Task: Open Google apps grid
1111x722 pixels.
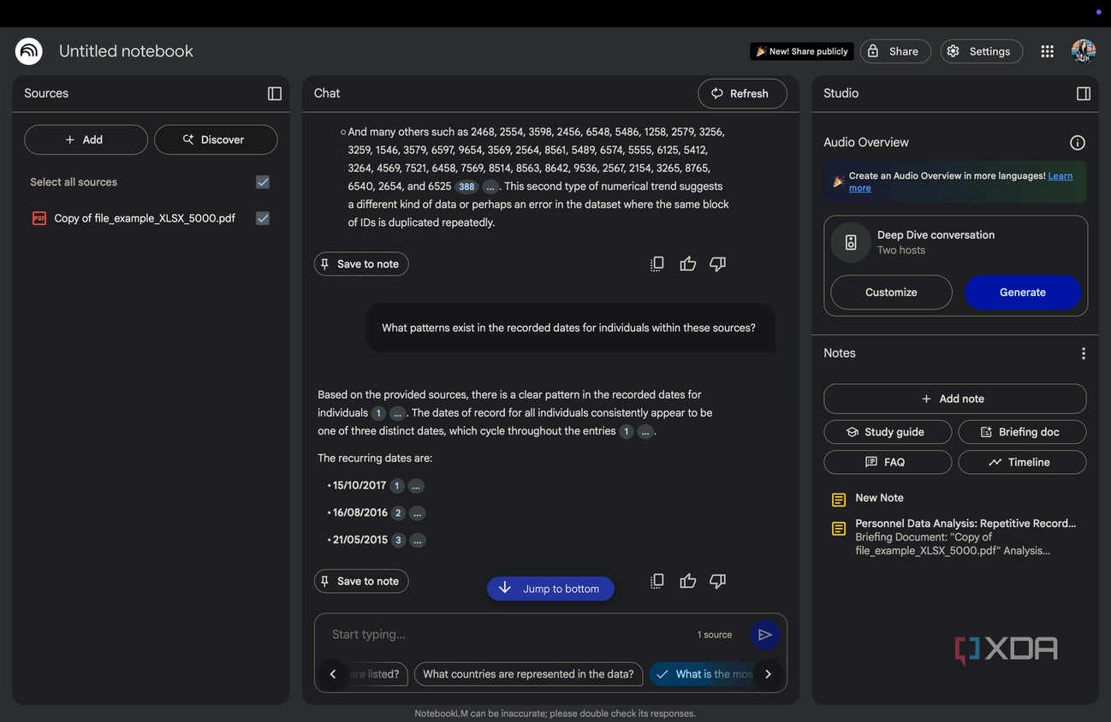Action: [1047, 51]
